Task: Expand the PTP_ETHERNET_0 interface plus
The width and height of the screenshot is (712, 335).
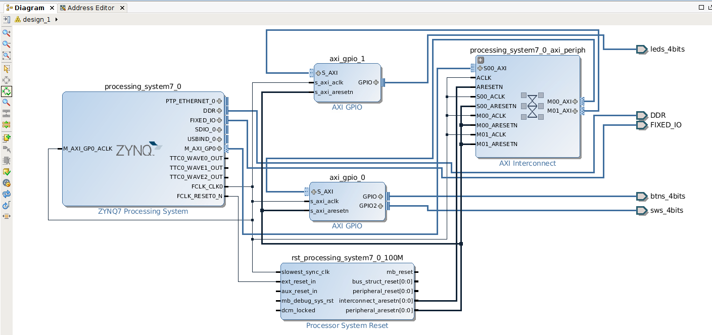Action: [219, 101]
